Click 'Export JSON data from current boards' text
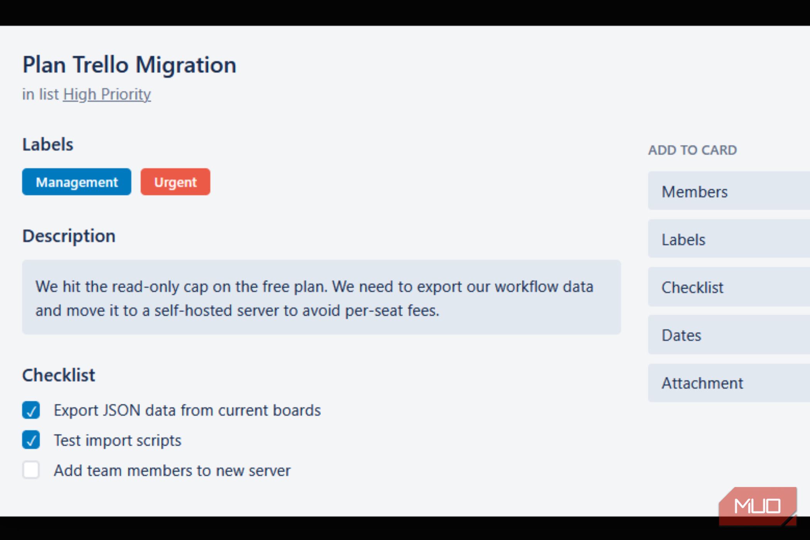This screenshot has width=810, height=540. (187, 410)
